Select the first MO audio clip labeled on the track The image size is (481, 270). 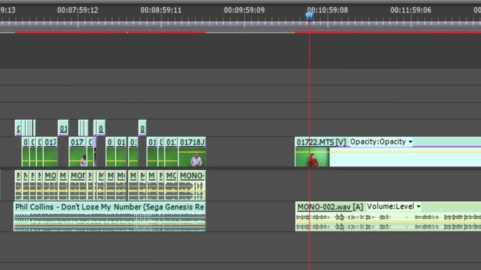(x=50, y=186)
